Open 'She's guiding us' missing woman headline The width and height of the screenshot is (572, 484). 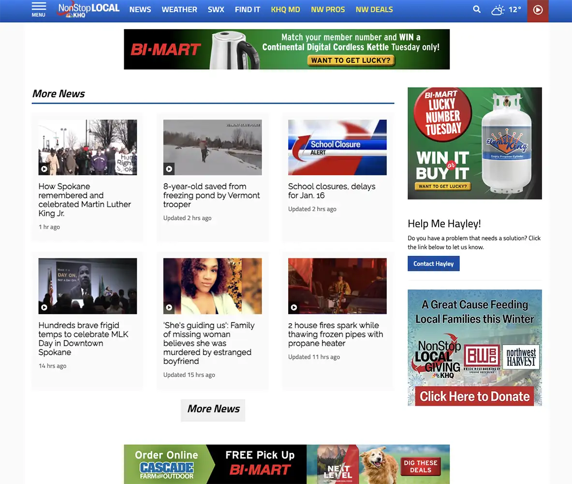pos(209,343)
